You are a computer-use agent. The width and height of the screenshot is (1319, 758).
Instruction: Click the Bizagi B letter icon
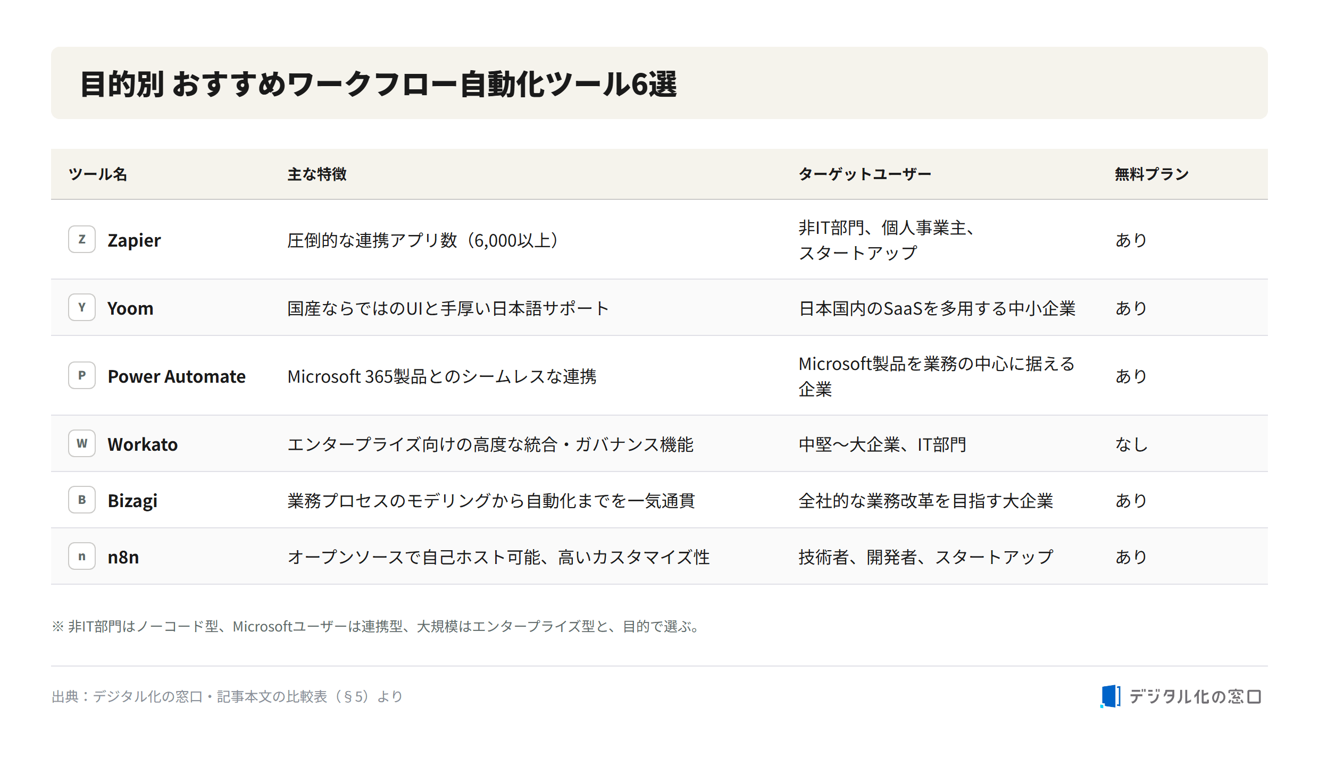[82, 500]
